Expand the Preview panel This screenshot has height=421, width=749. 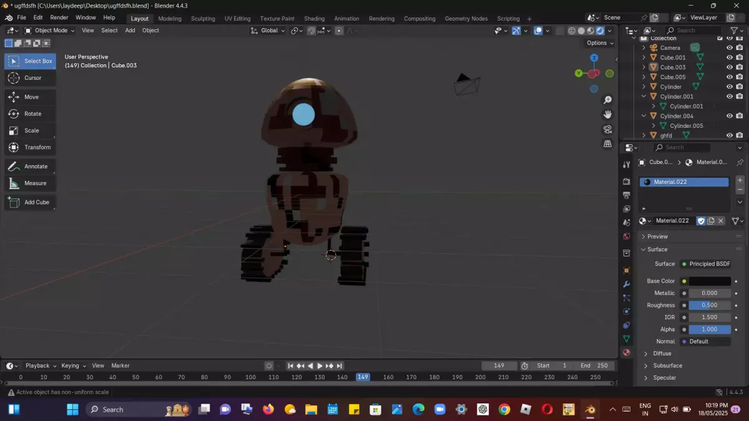(x=657, y=236)
